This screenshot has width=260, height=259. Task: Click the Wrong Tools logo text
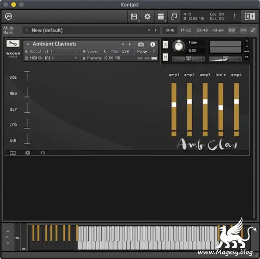[13, 54]
